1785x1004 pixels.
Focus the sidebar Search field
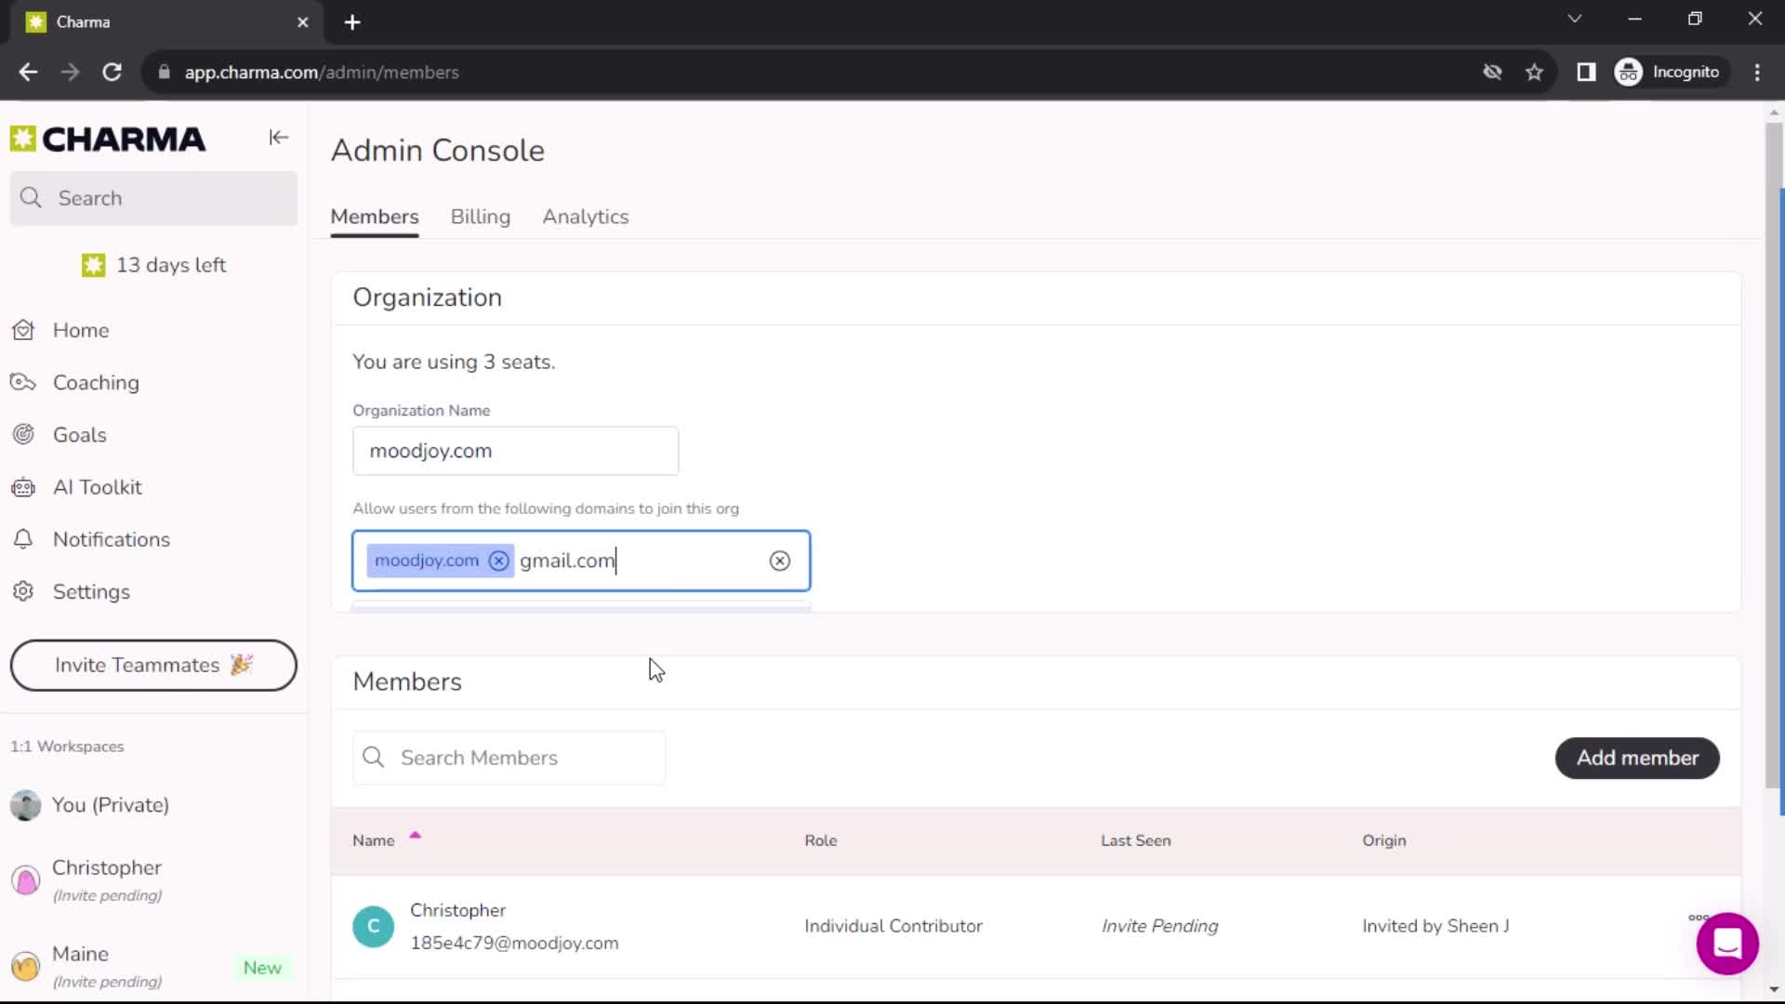153,198
